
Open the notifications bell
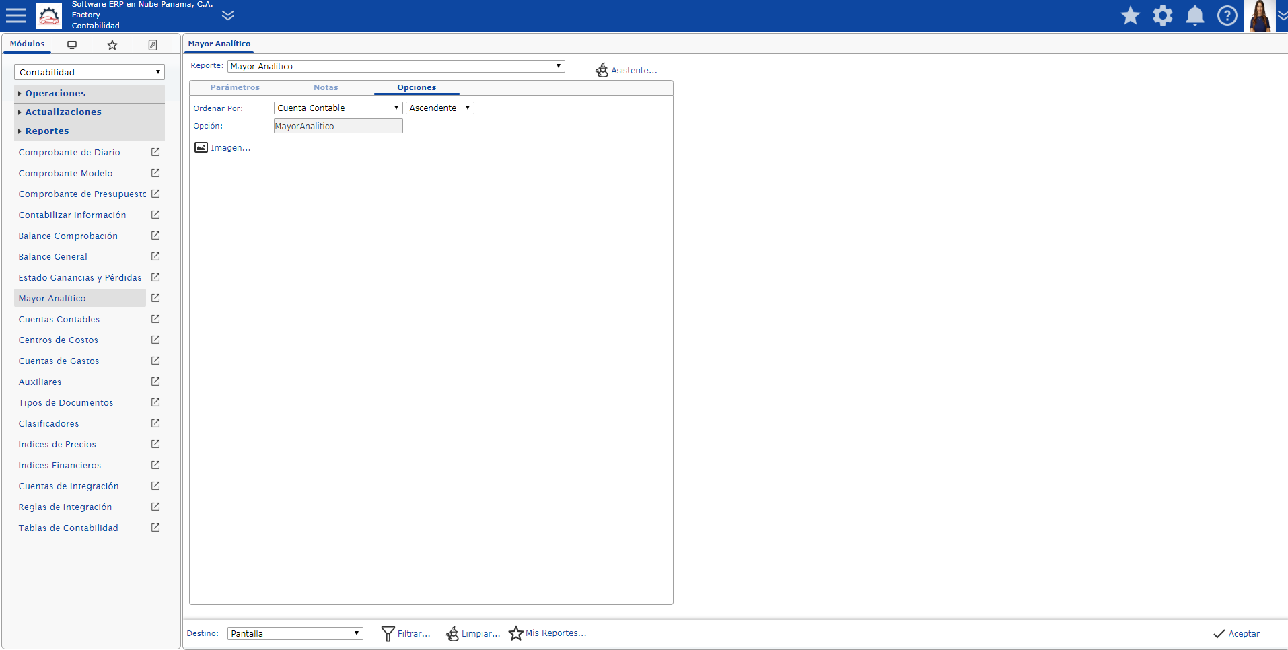(1194, 15)
